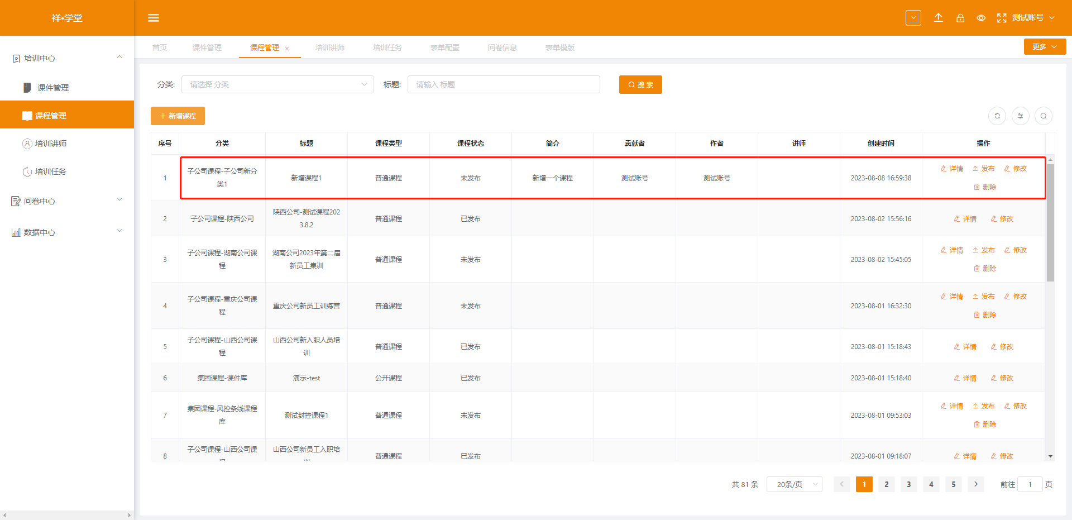This screenshot has height=520, width=1072.
Task: Click 删除 for 重庆公司新员工训练营 row
Action: click(985, 315)
